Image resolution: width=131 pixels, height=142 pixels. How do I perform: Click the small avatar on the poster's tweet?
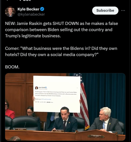pos(36,88)
